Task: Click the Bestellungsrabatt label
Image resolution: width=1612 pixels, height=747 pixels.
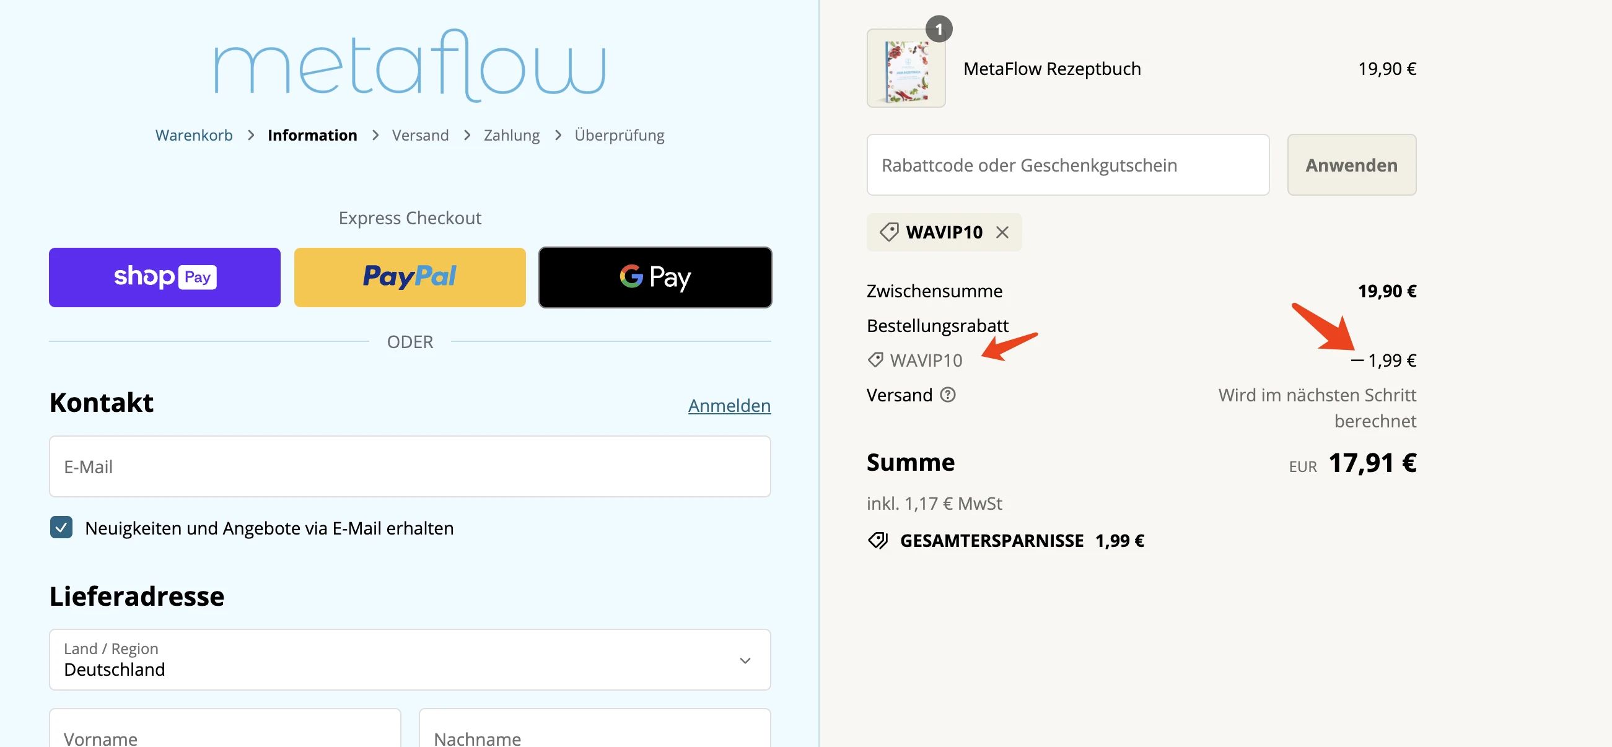Action: coord(937,325)
